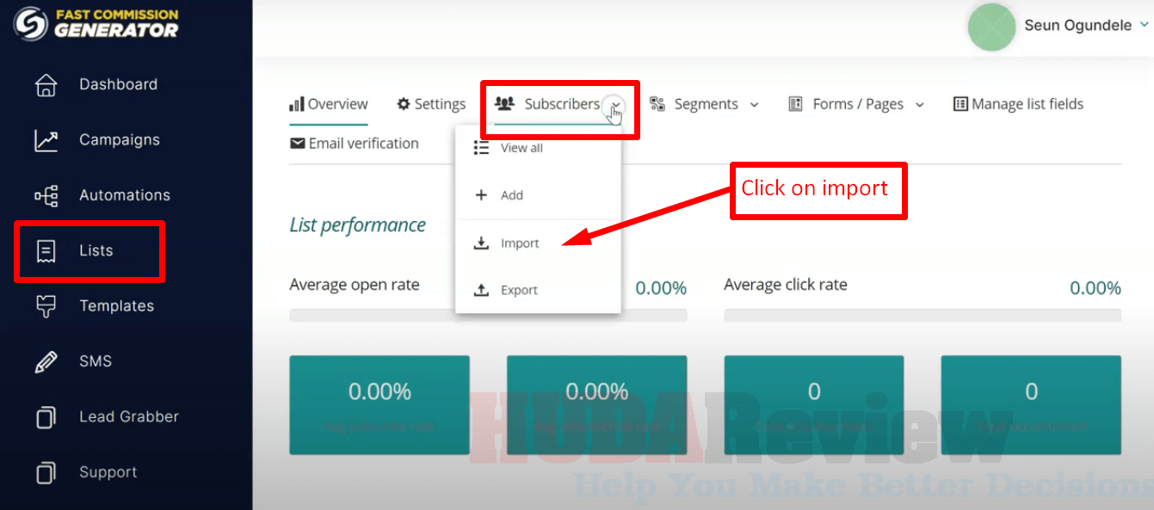
Task: Select the Campaigns chart icon
Action: (45, 139)
